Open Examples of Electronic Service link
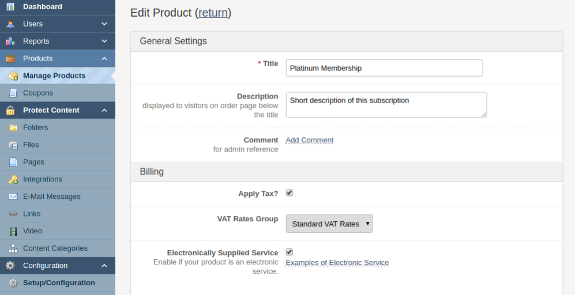Image resolution: width=575 pixels, height=295 pixels. 337,263
